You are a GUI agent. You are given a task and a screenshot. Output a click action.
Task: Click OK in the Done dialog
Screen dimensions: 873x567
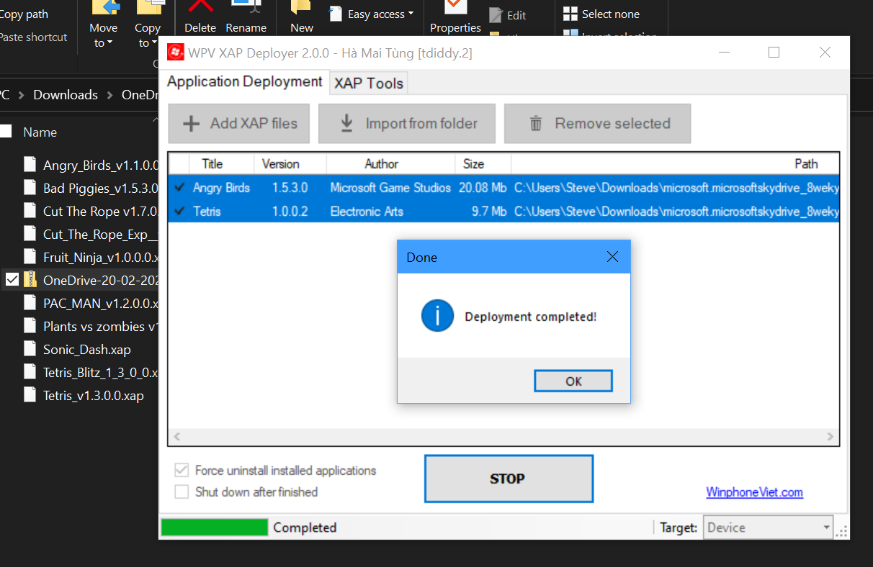click(573, 381)
